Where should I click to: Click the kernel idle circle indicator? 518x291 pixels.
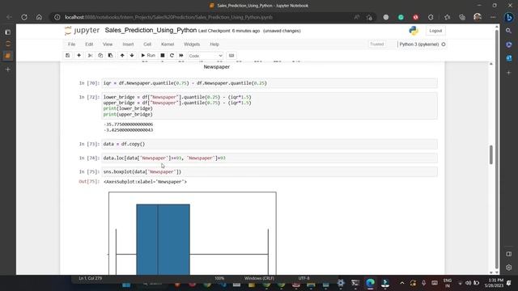click(x=444, y=44)
